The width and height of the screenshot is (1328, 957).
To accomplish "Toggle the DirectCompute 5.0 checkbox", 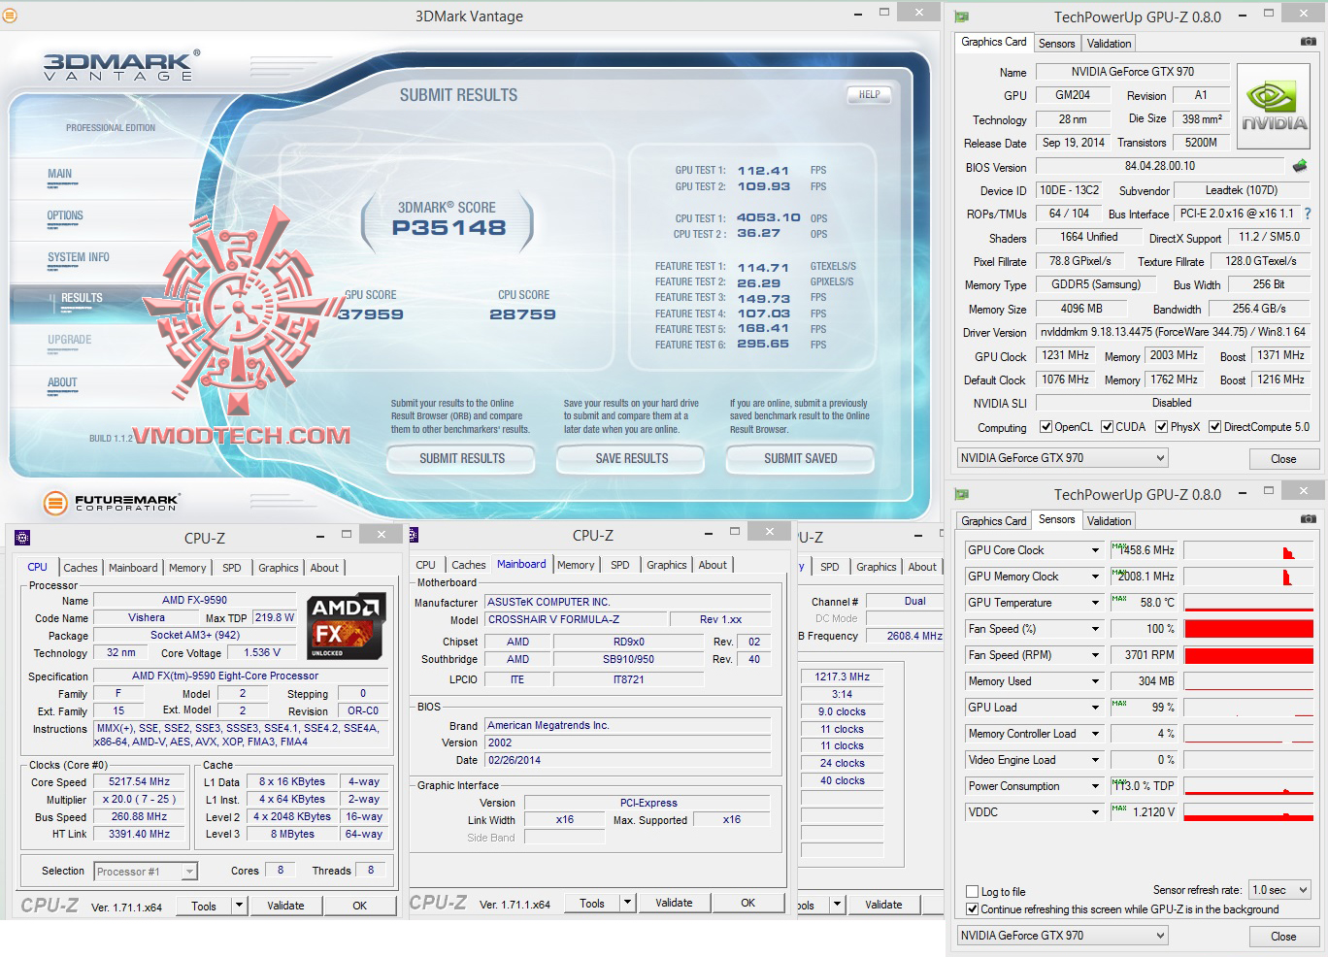I will pyautogui.click(x=1214, y=427).
